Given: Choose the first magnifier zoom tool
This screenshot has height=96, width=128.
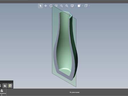Looking at the screenshot, I should coord(56,6).
